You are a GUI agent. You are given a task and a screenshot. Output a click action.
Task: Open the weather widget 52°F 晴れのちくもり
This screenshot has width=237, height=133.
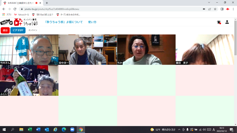coord(163,130)
